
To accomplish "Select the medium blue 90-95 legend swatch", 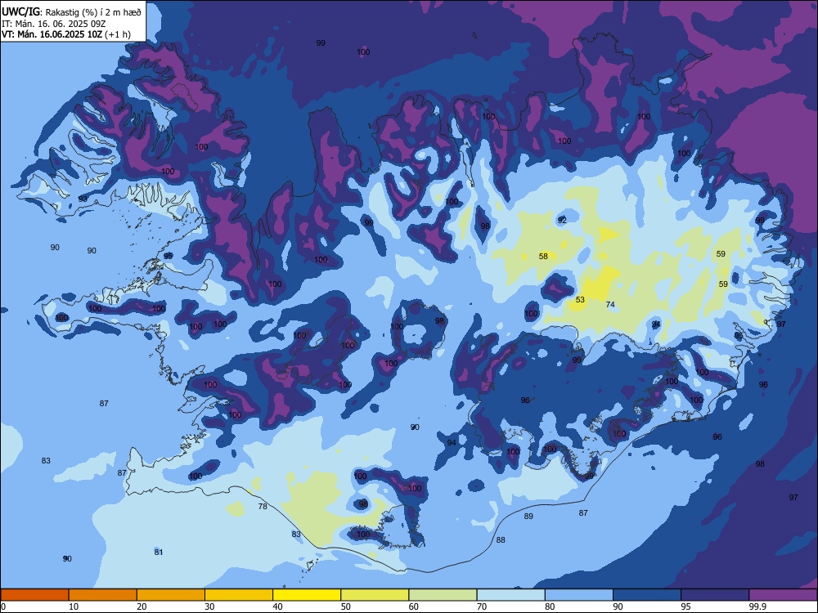I will 647,595.
